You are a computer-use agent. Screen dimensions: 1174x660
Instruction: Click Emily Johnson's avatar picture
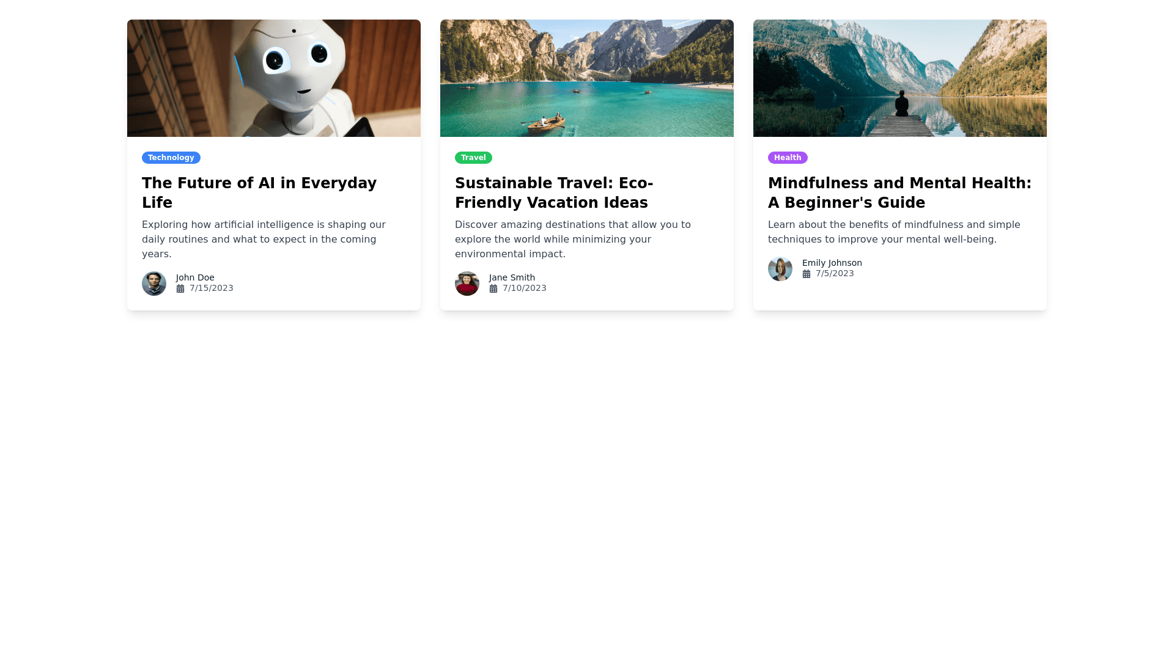click(780, 269)
